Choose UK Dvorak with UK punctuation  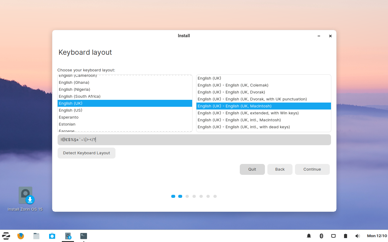[264, 99]
